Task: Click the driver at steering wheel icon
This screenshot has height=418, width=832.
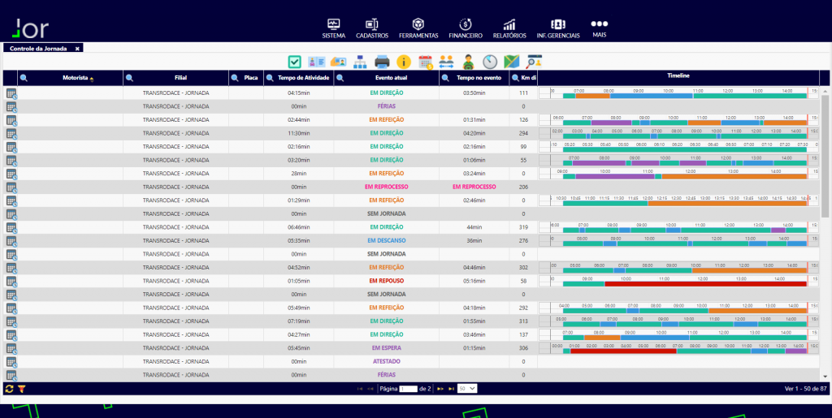Action: pyautogui.click(x=468, y=62)
